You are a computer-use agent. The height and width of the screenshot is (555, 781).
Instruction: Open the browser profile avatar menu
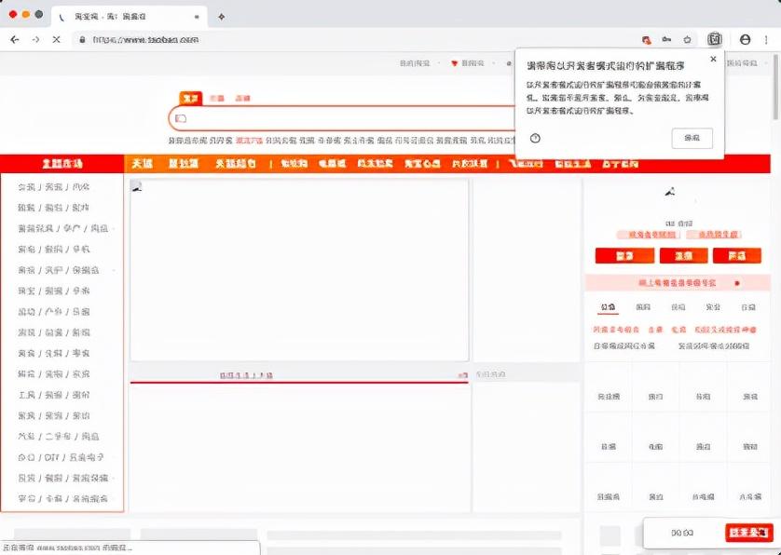(745, 39)
